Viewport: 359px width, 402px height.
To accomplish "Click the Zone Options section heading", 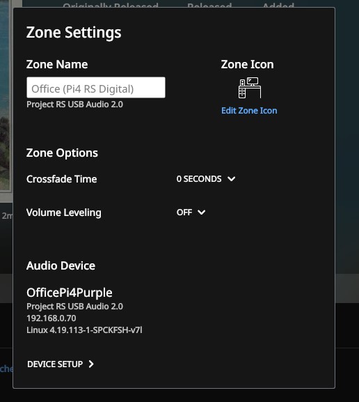I will pyautogui.click(x=62, y=153).
